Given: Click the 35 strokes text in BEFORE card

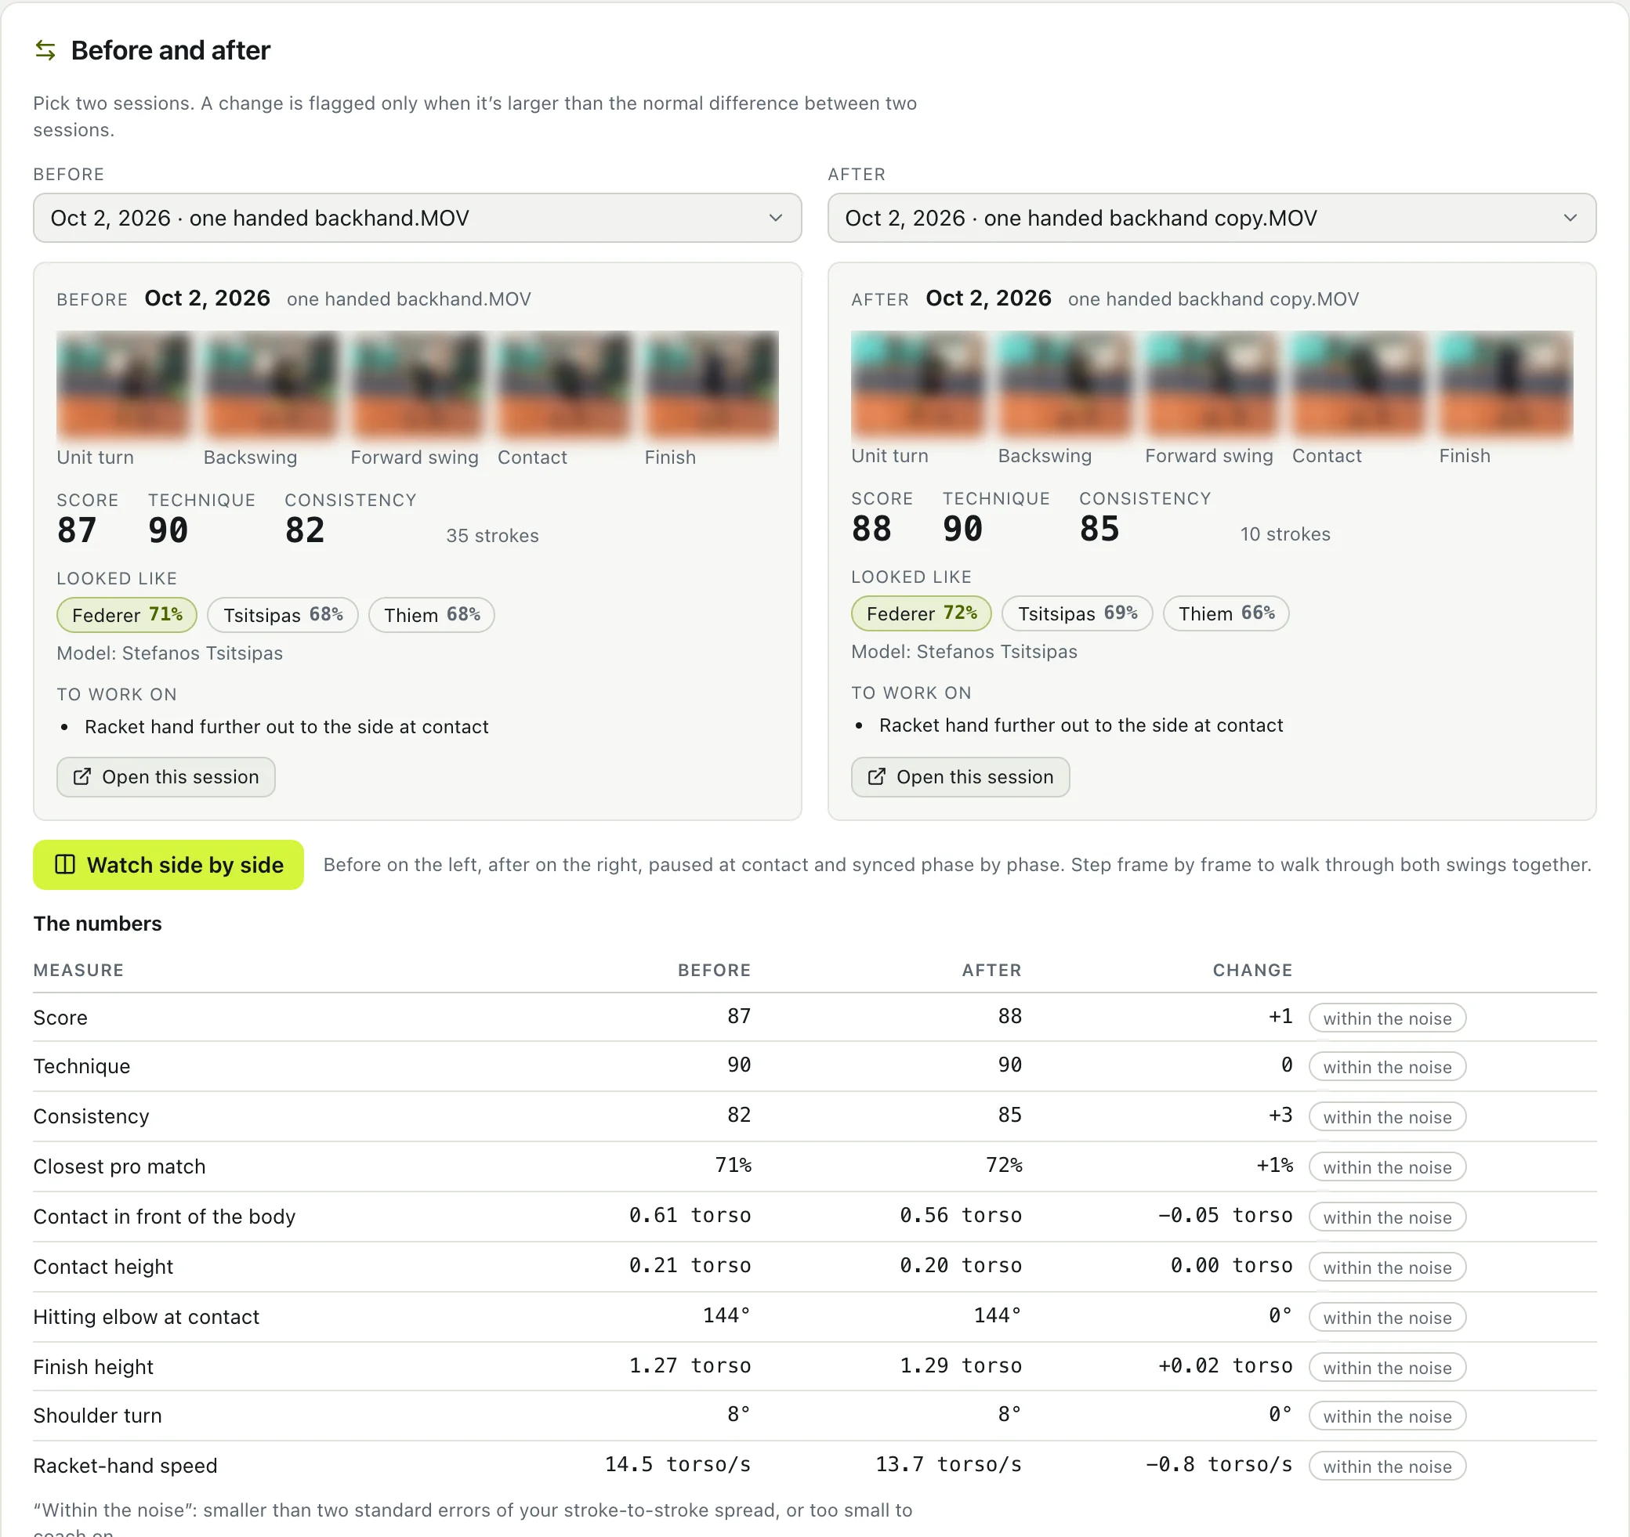Looking at the screenshot, I should tap(492, 535).
